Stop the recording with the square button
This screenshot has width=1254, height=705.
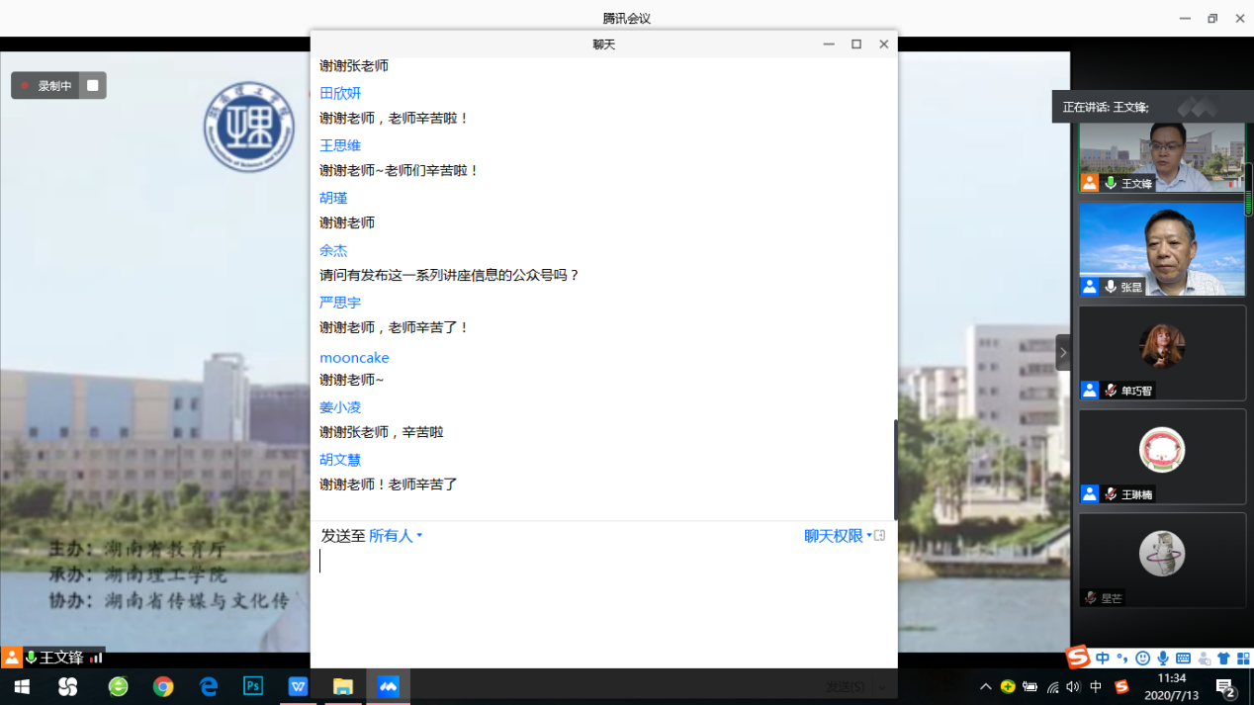(x=93, y=86)
